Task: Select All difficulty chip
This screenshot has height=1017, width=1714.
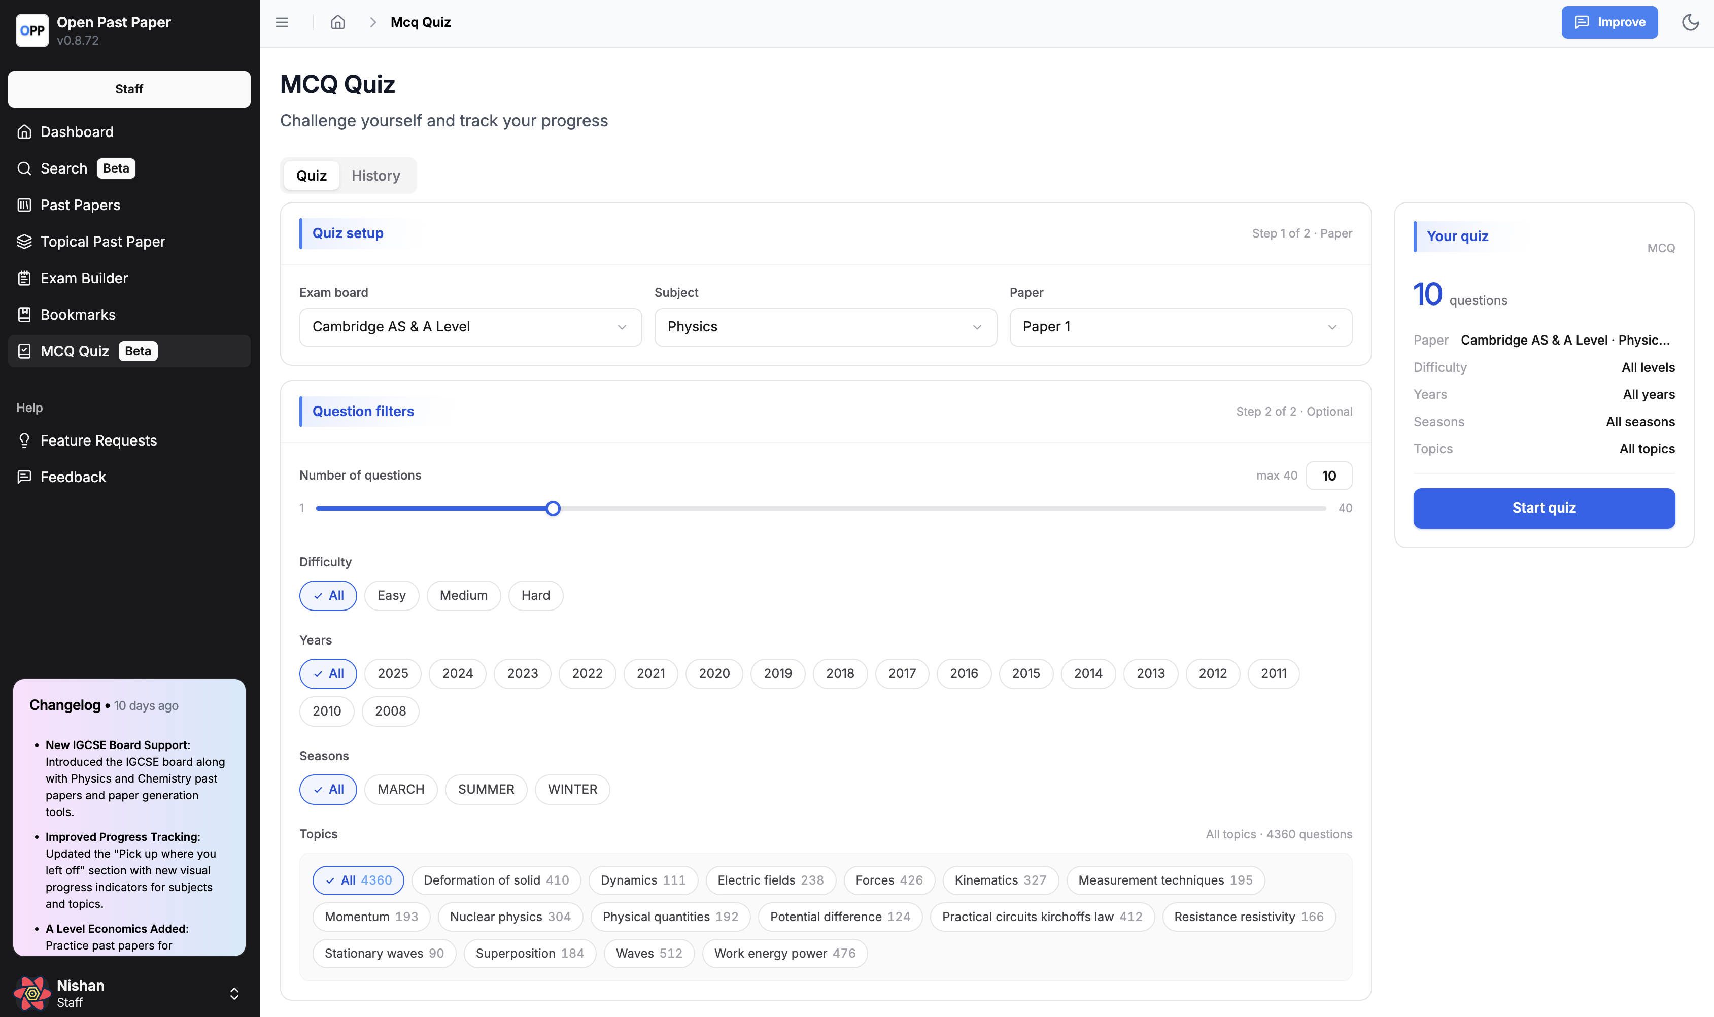Action: (328, 596)
